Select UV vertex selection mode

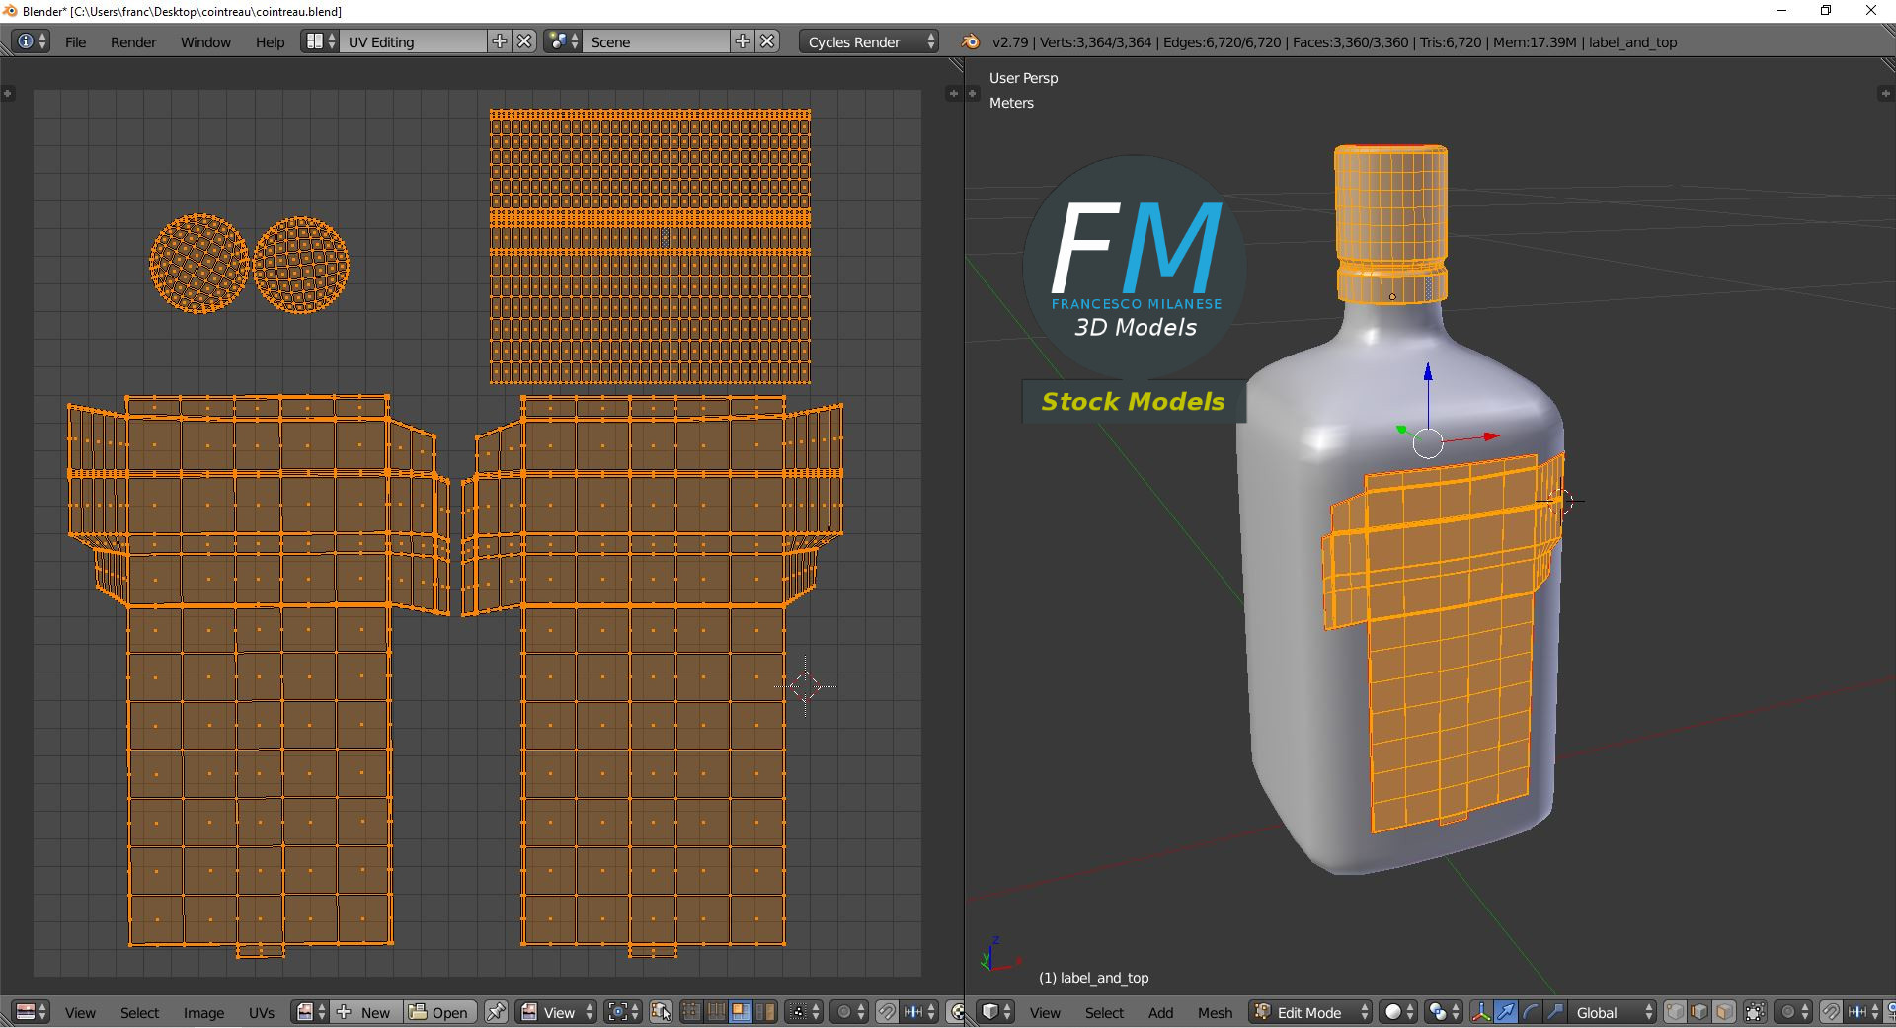click(x=691, y=1012)
